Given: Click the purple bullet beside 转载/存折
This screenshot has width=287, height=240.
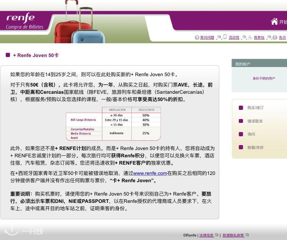Looking at the screenshot, I should [x=241, y=147].
